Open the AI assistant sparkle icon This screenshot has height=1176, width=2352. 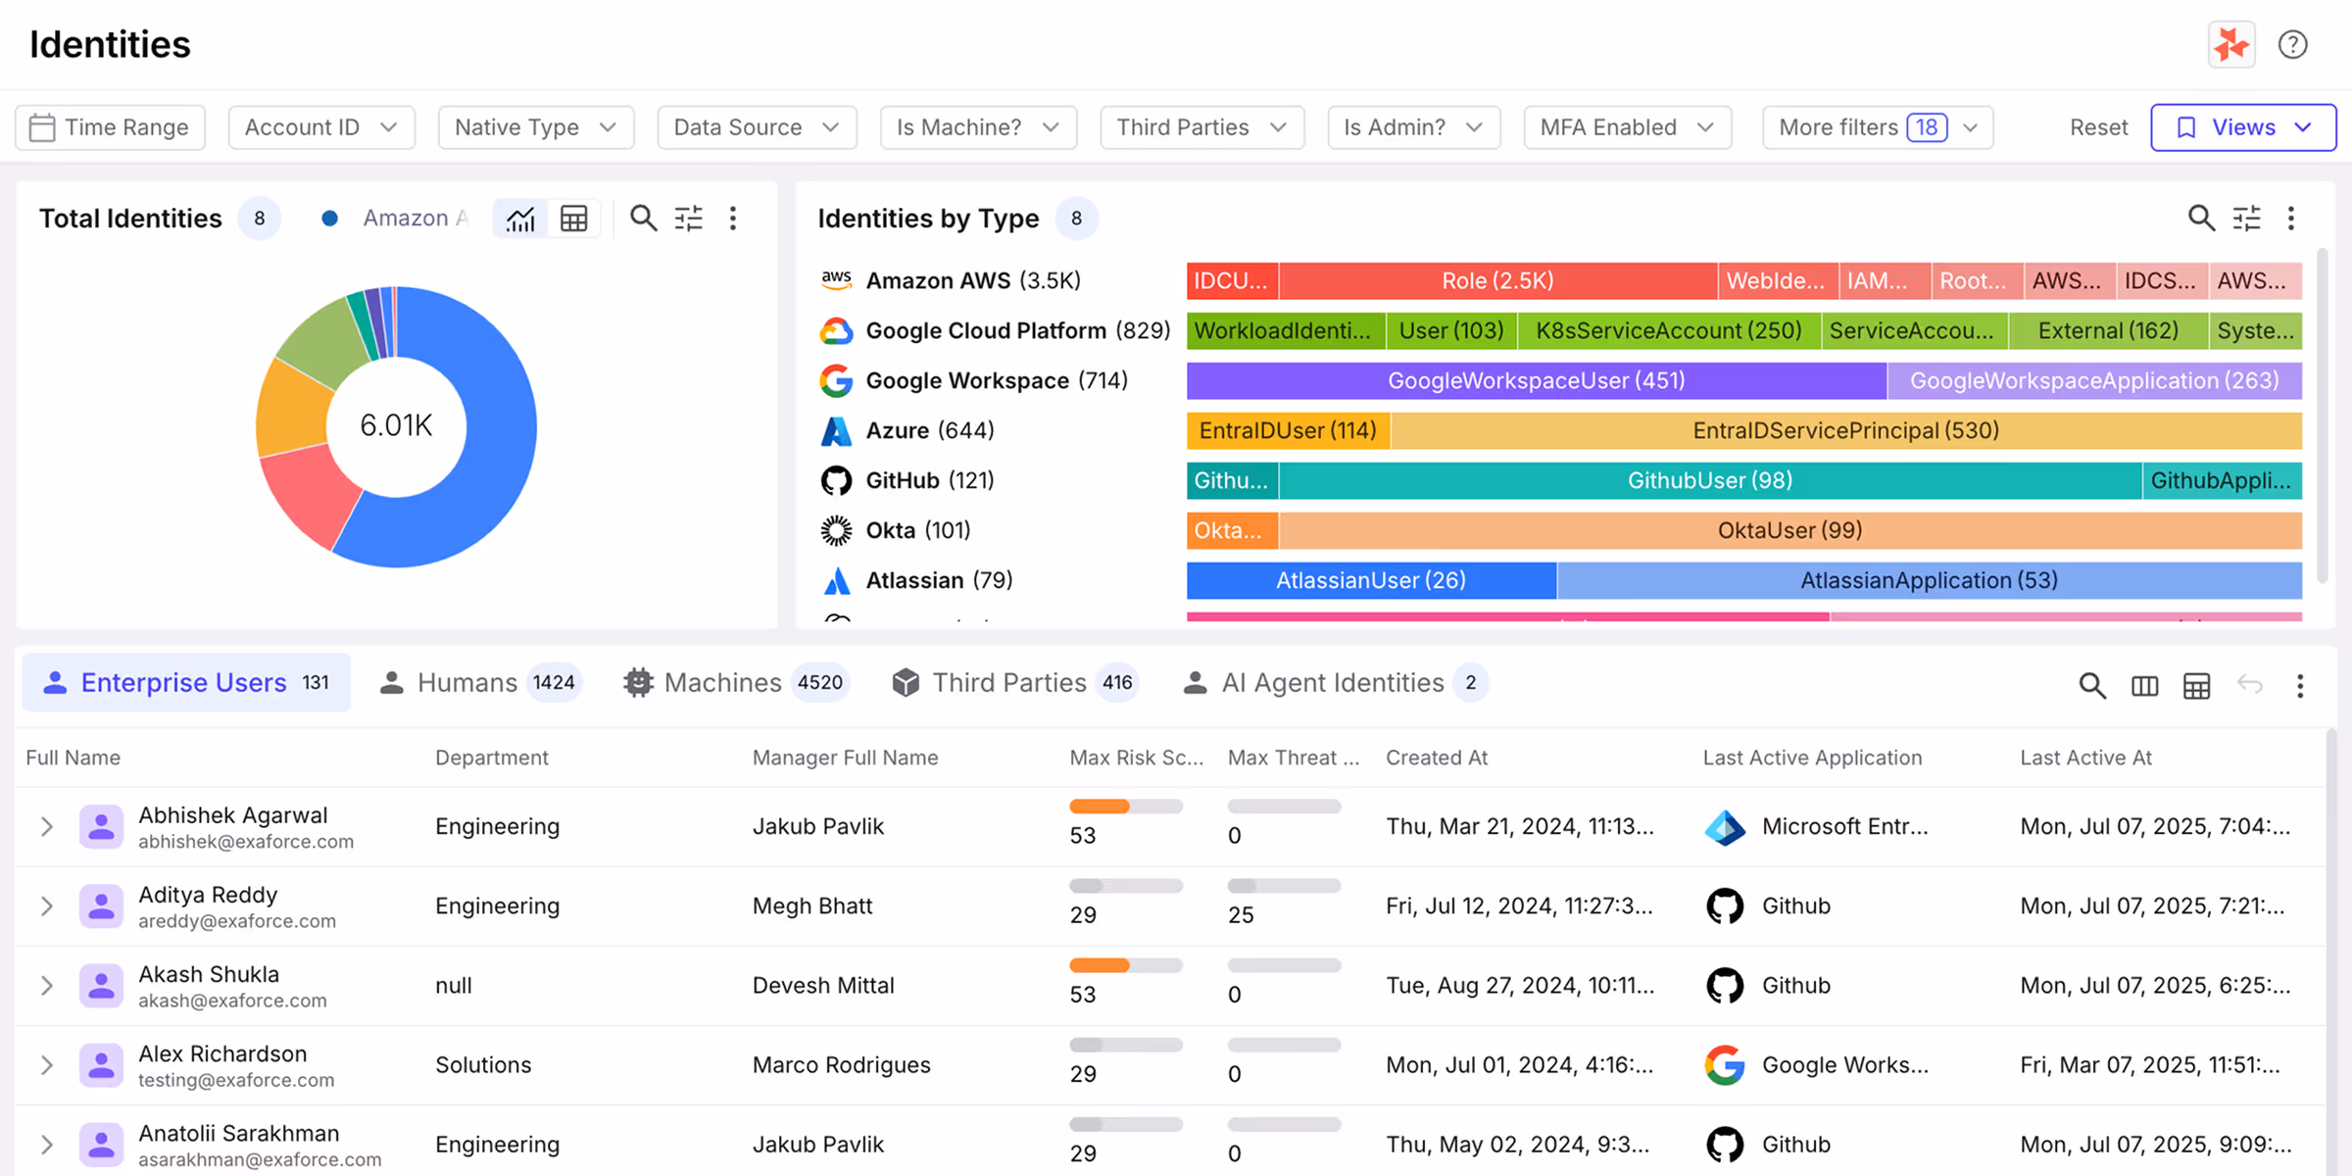coord(2231,45)
